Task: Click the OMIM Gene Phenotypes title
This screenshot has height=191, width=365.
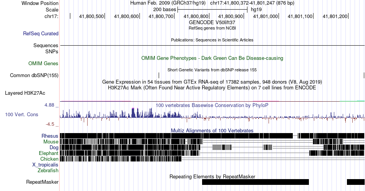Action: pos(212,58)
